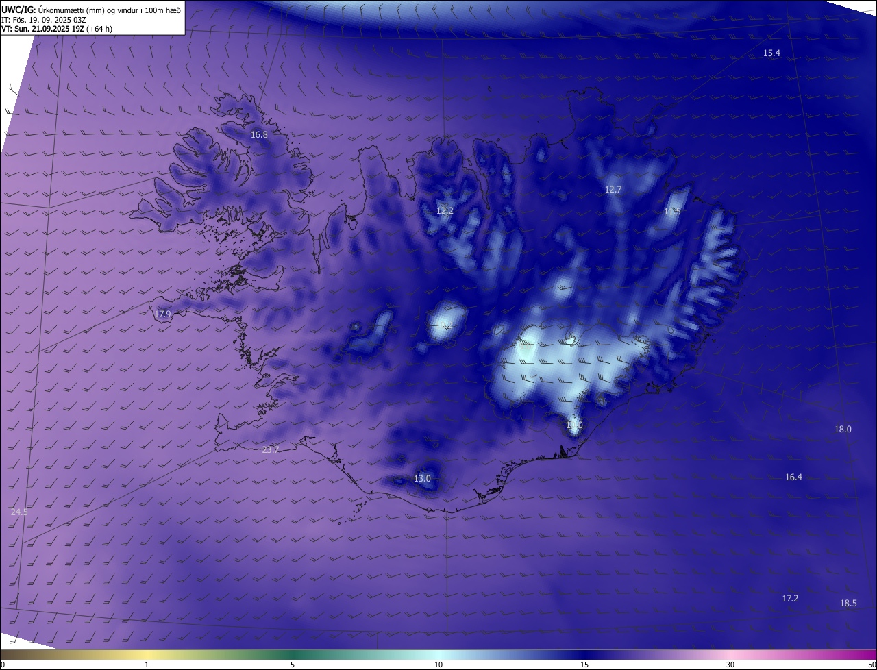Click the 17.9 map value
The image size is (877, 670).
click(x=162, y=314)
